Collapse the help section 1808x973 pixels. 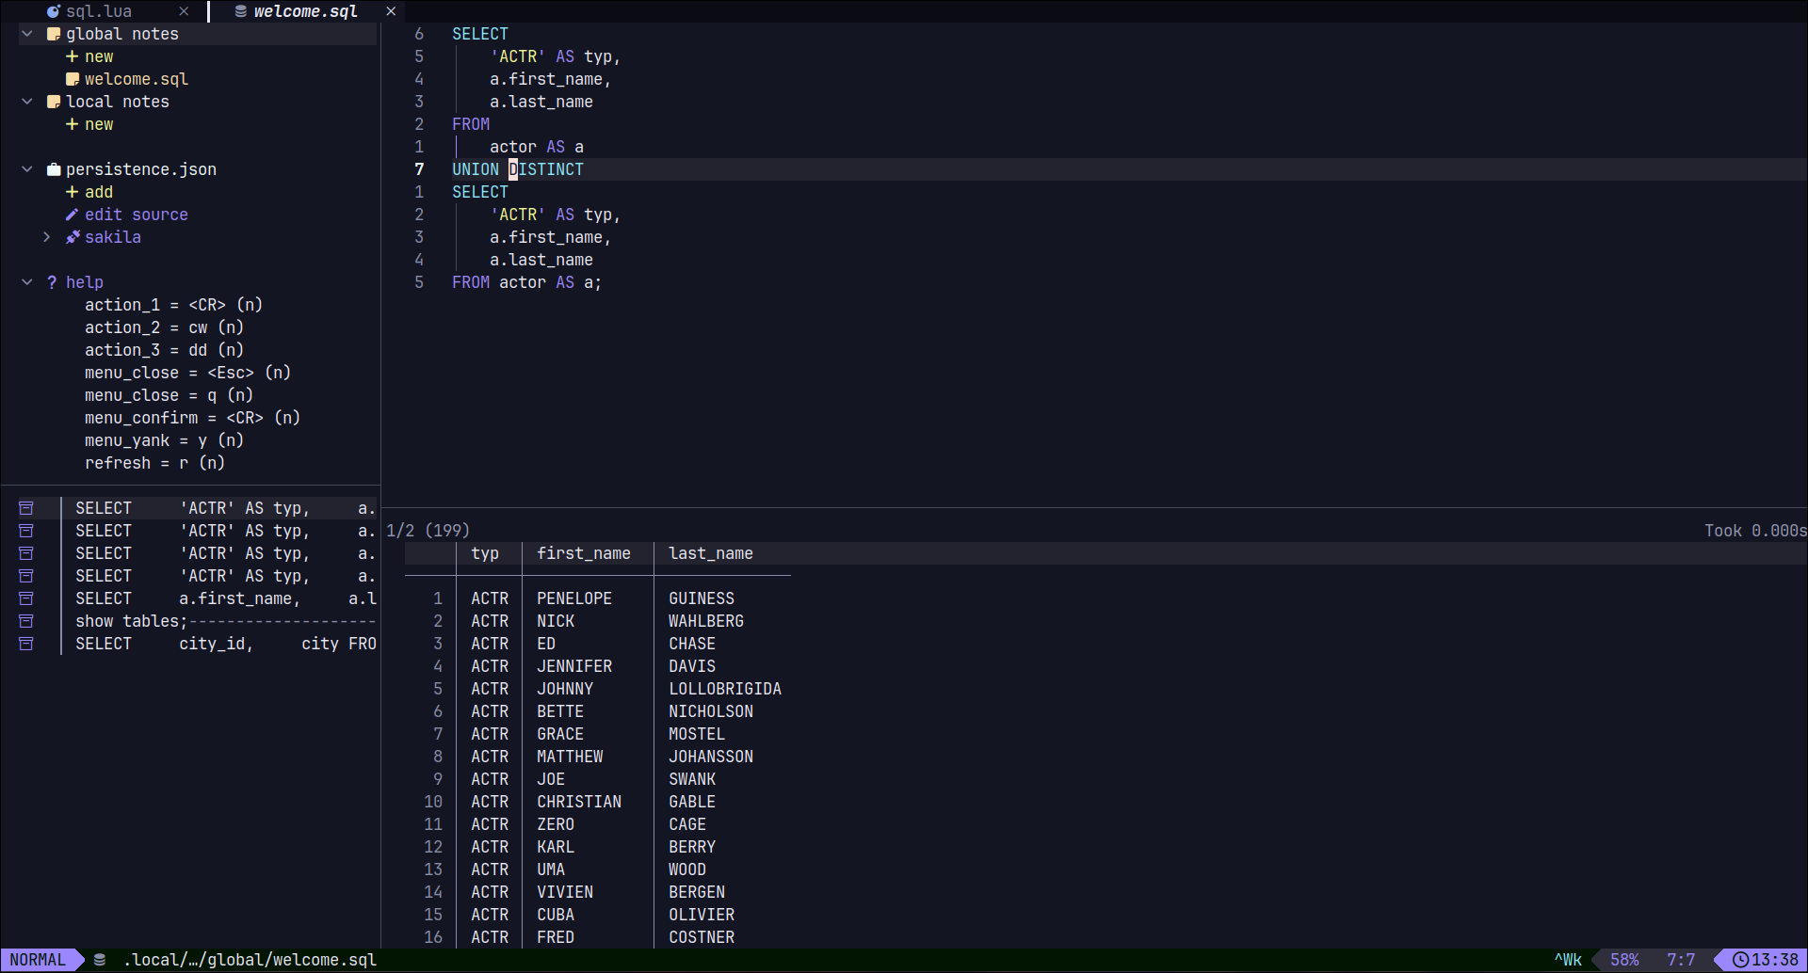pos(26,282)
